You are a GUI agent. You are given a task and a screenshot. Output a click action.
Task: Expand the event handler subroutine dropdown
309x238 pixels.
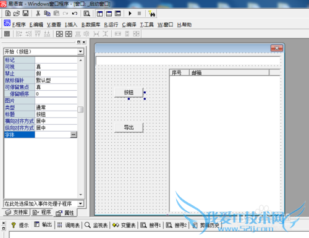click(80, 203)
